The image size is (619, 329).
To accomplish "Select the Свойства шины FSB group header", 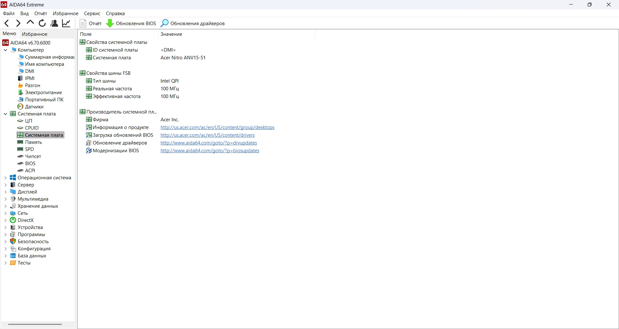I will click(105, 73).
